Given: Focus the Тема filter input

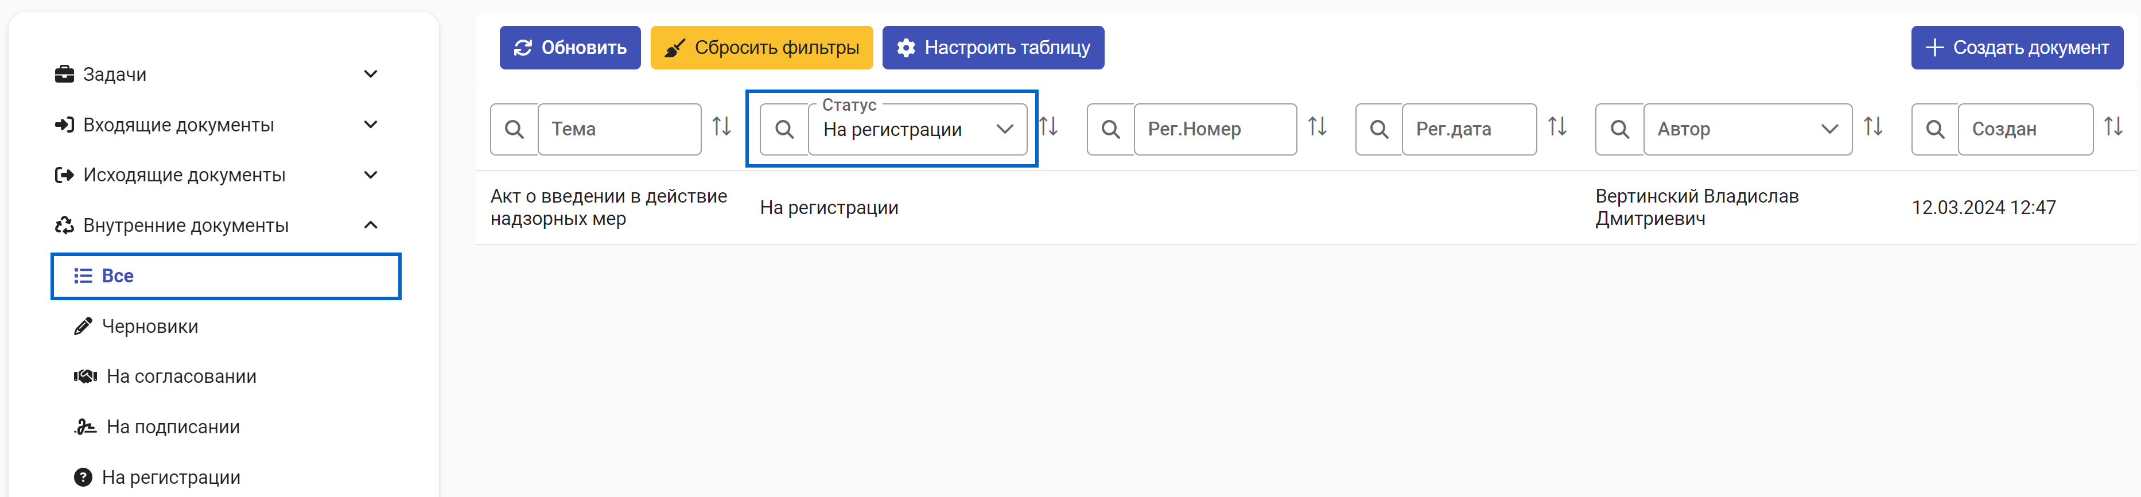Looking at the screenshot, I should (x=620, y=129).
